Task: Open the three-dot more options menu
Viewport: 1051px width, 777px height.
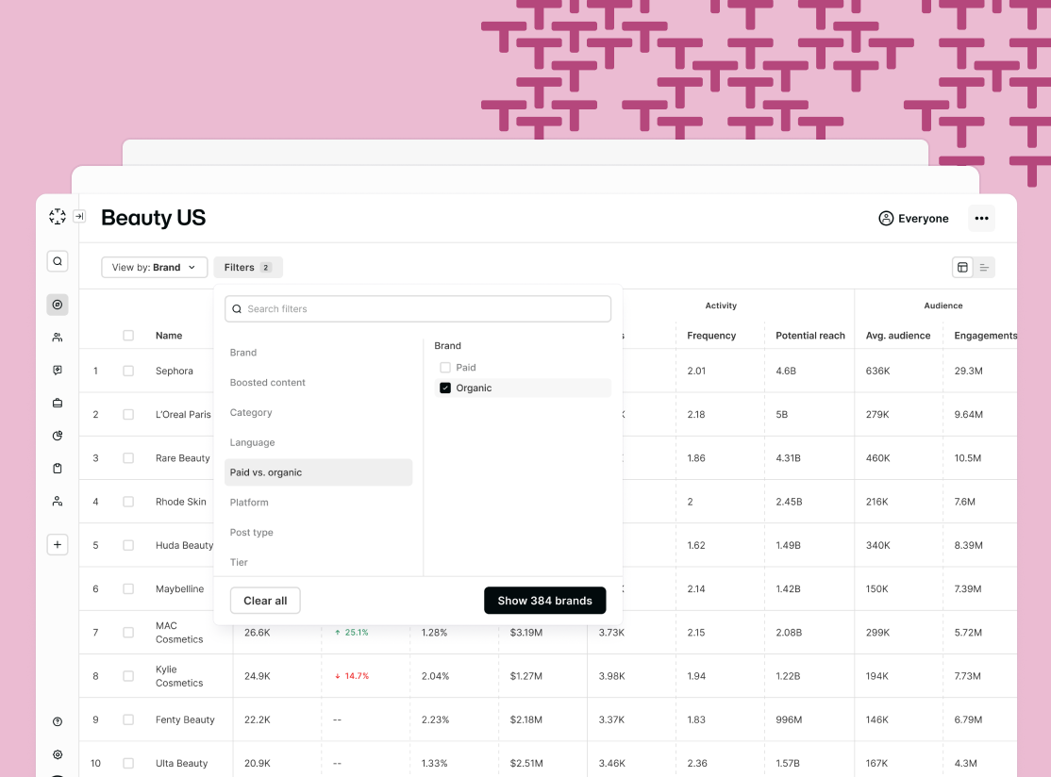Action: (x=981, y=219)
